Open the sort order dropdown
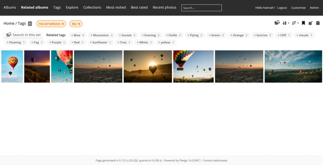 (x=286, y=23)
